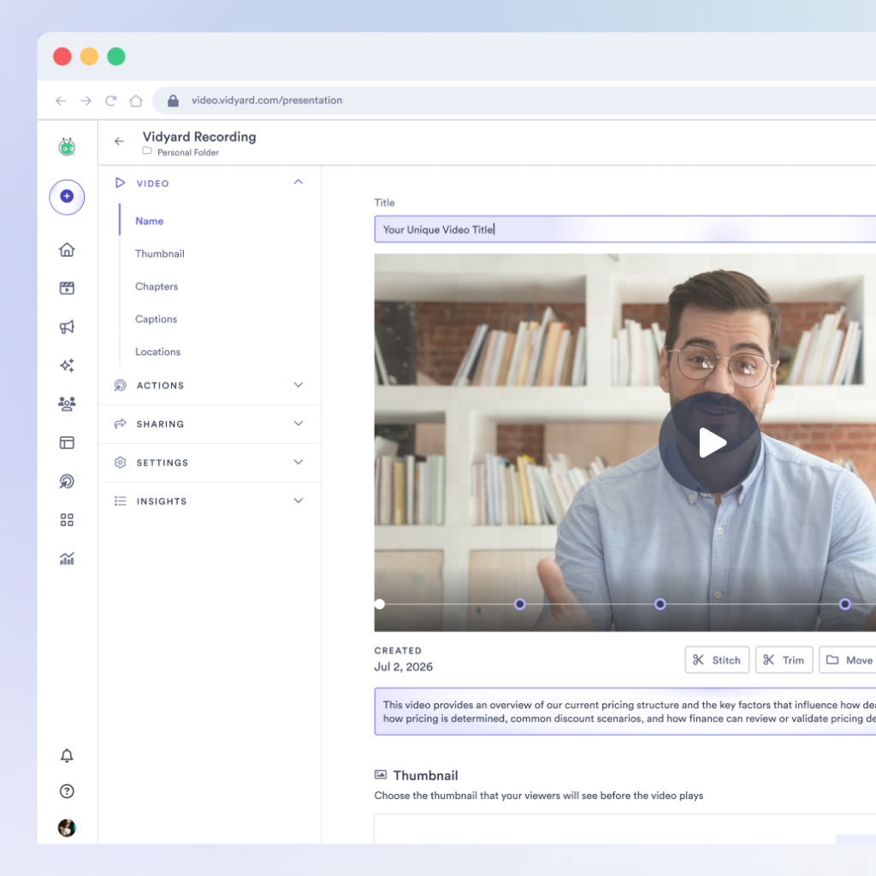This screenshot has height=876, width=876.
Task: Open the four-squares apps icon in sidebar
Action: pyautogui.click(x=67, y=520)
